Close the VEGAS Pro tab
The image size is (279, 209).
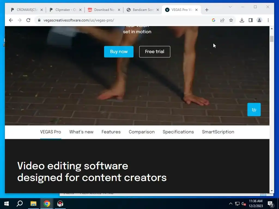click(x=196, y=10)
